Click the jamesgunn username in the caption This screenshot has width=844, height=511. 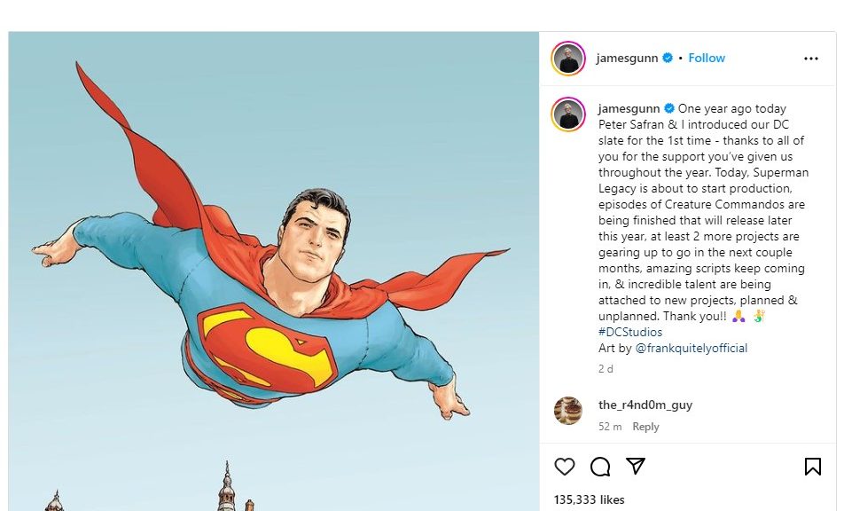click(629, 109)
